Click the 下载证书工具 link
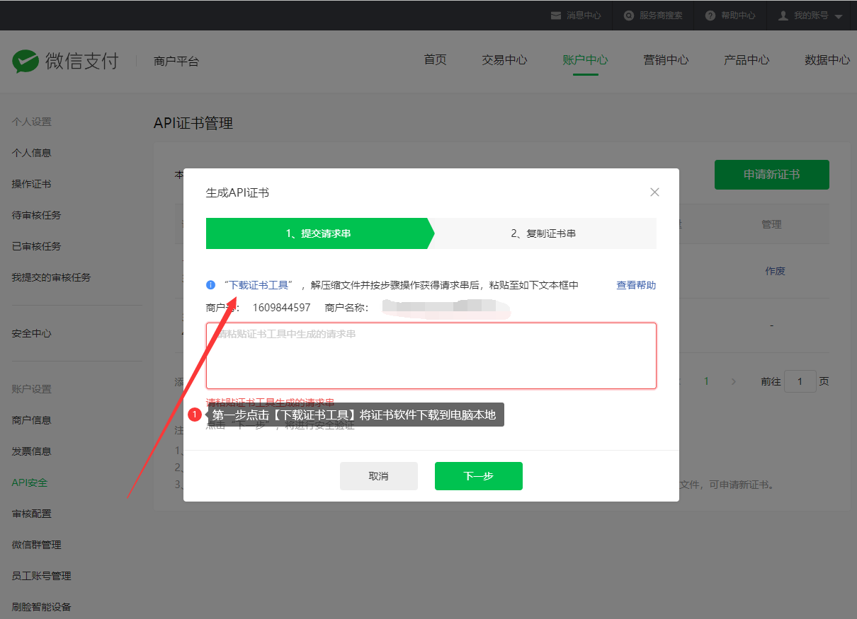 (259, 285)
